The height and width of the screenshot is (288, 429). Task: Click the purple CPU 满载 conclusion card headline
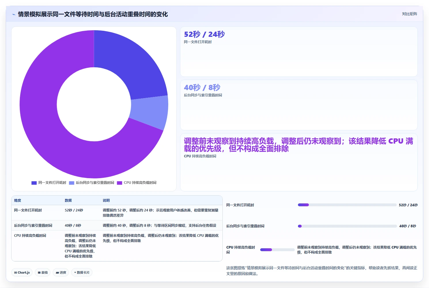point(298,145)
